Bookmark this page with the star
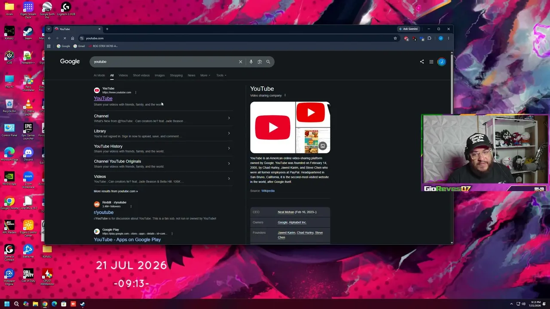The width and height of the screenshot is (550, 309). [395, 38]
